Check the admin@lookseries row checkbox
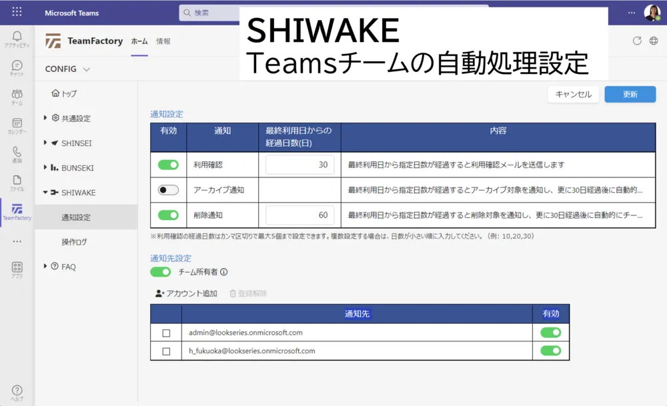Image resolution: width=667 pixels, height=406 pixels. pyautogui.click(x=166, y=333)
